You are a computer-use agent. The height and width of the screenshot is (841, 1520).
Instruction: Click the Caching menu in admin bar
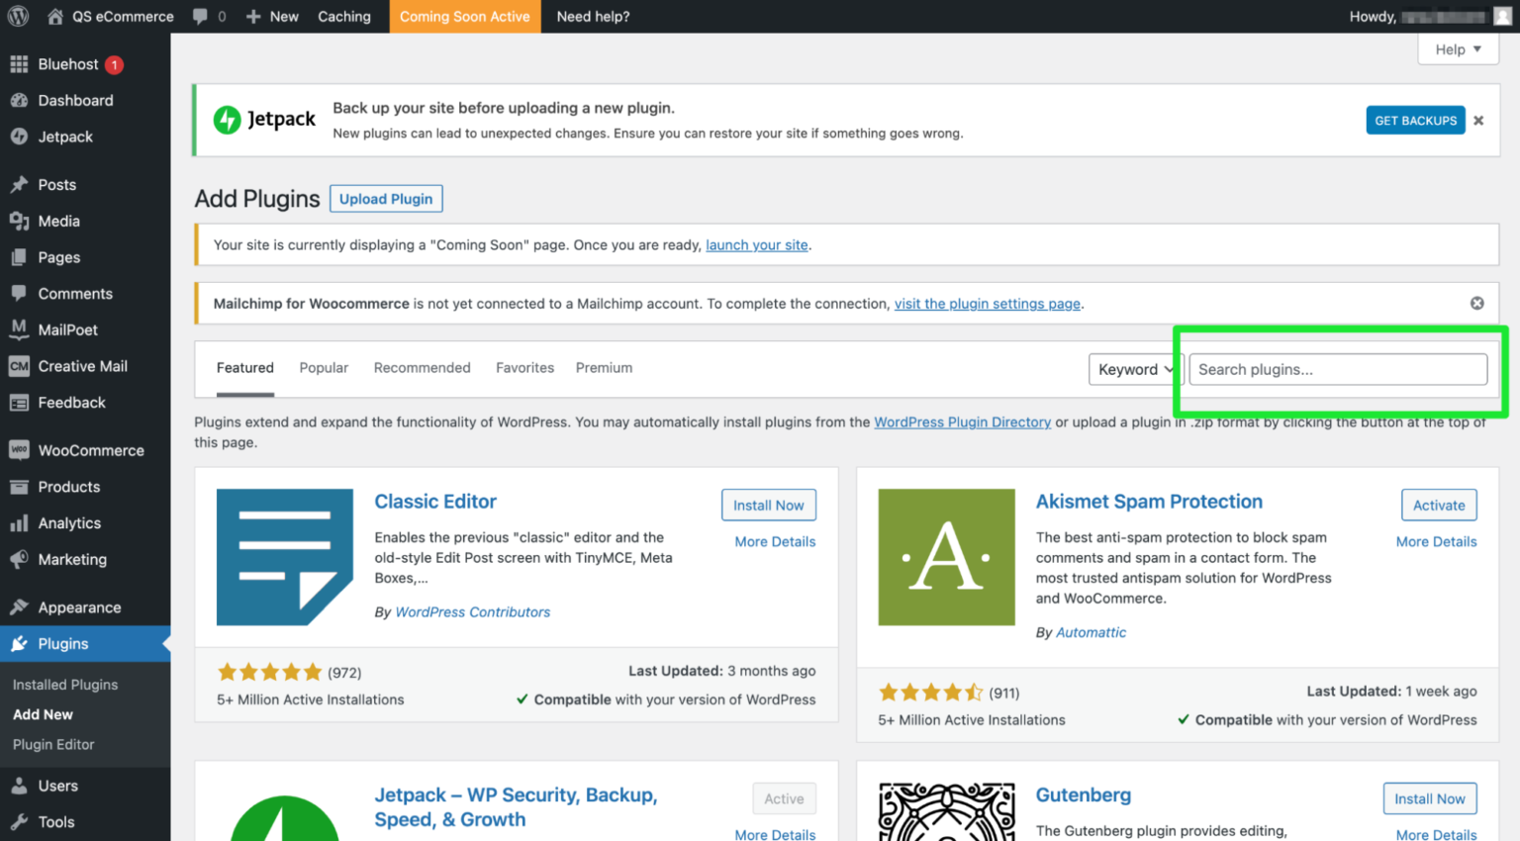pos(344,16)
